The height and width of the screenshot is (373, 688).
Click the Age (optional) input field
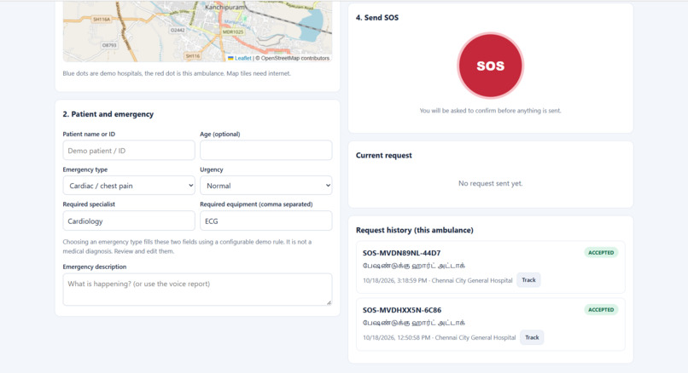pyautogui.click(x=266, y=150)
